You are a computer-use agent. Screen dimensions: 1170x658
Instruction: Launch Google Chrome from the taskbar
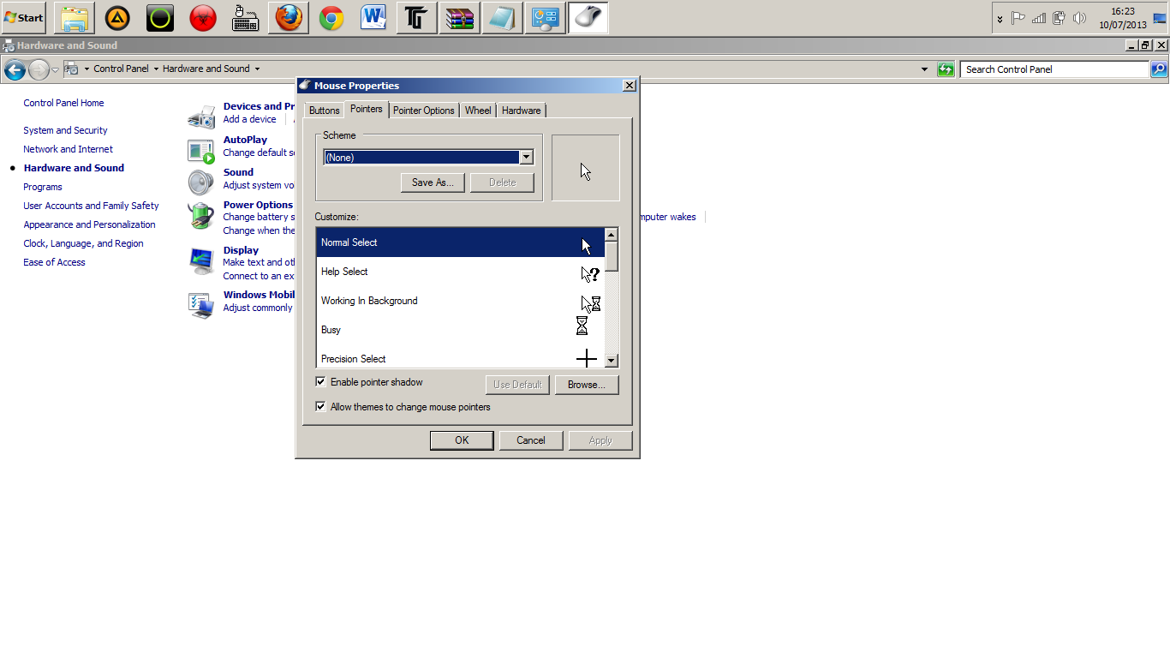[331, 17]
